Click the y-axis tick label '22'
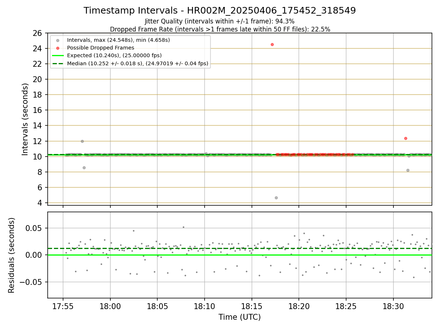Image resolution: width=440 pixels, height=330 pixels. pyautogui.click(x=38, y=64)
